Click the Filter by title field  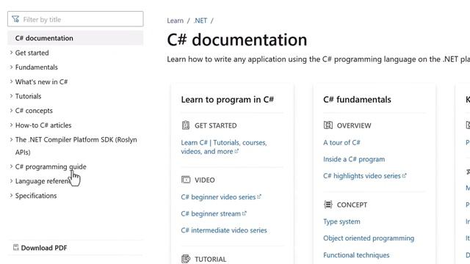(x=75, y=19)
